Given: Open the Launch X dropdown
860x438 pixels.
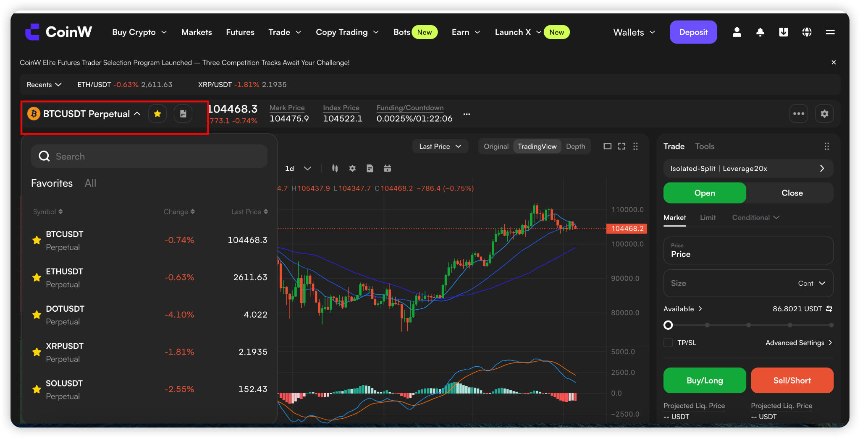Looking at the screenshot, I should point(518,32).
